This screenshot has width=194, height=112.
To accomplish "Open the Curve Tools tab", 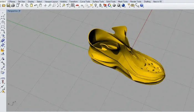I will click(85, 2).
